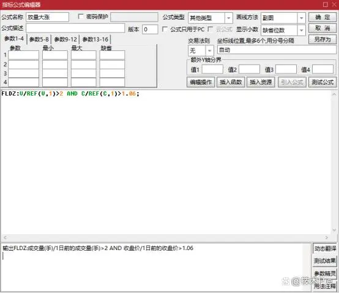Click the 公式描述 input field
339x293 pixels.
[x=75, y=28]
